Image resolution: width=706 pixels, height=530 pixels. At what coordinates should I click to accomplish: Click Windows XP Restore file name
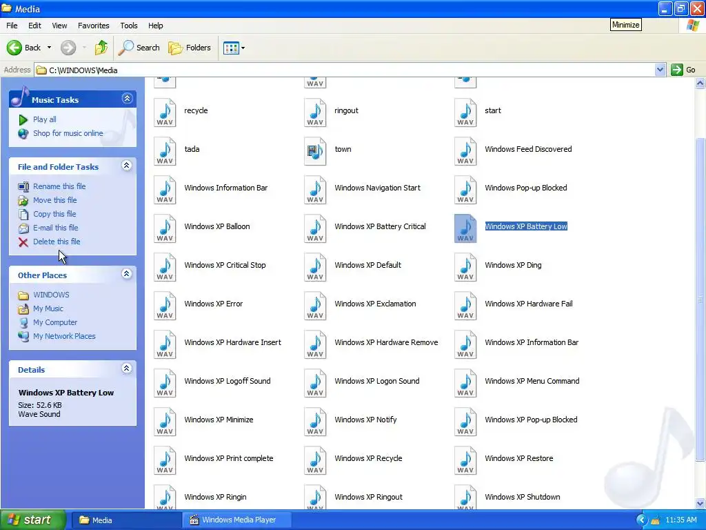click(519, 458)
